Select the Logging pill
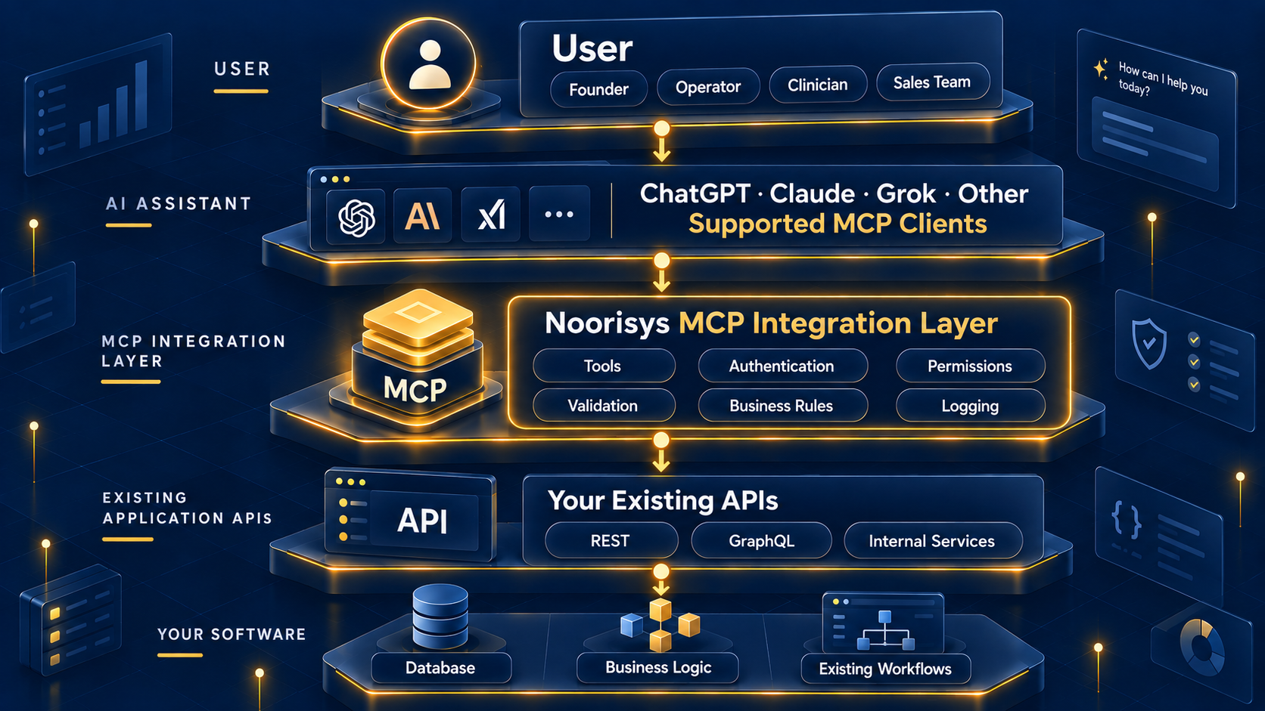Image resolution: width=1265 pixels, height=711 pixels. 970,405
